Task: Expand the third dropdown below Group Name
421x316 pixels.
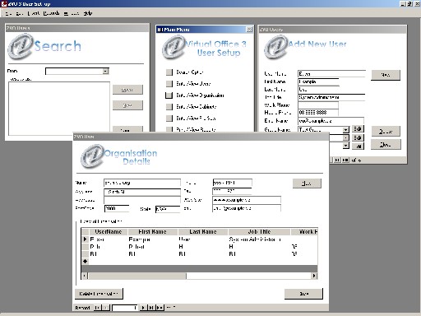Action: coord(346,146)
